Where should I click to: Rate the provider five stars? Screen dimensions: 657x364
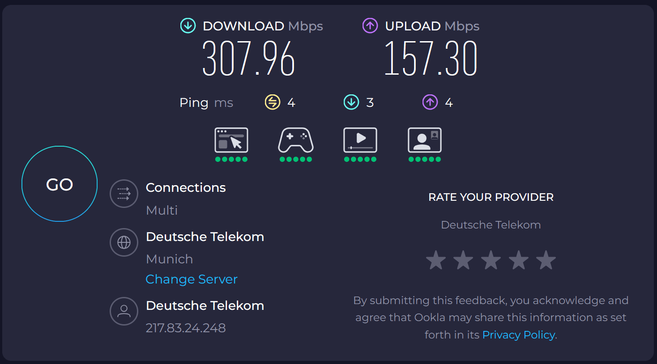point(546,260)
